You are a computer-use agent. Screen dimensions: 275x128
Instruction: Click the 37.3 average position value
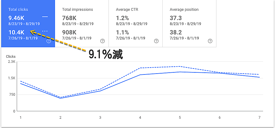pos(176,18)
